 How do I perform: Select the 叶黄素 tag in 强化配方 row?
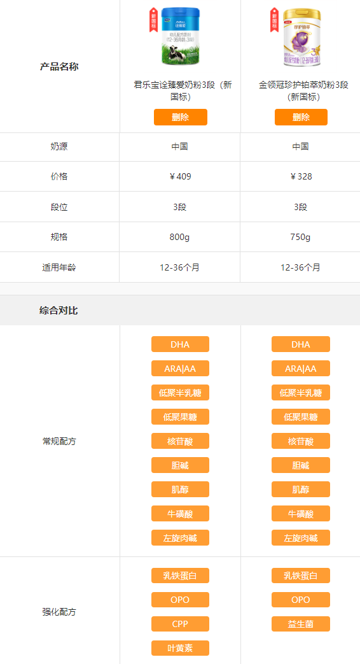[180, 648]
